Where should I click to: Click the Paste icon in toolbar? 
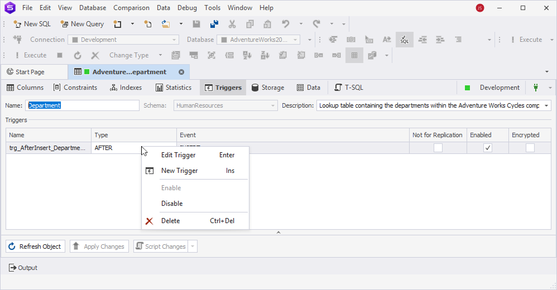267,24
